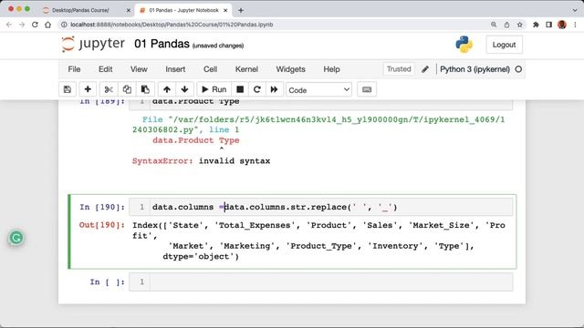Viewport: 584px width, 328px height.
Task: Click the SyntaxError message text
Action: tap(201, 161)
